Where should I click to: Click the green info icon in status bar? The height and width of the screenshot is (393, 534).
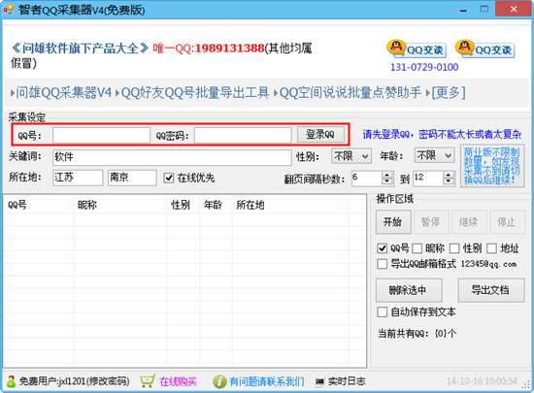(x=219, y=381)
